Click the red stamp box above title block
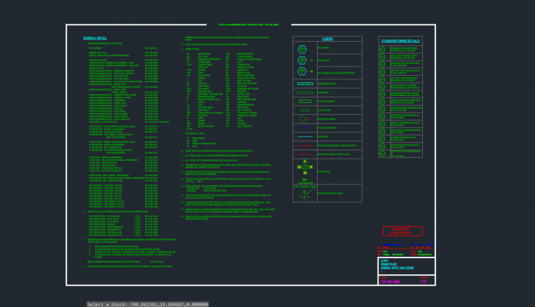The width and height of the screenshot is (535, 307). click(402, 231)
